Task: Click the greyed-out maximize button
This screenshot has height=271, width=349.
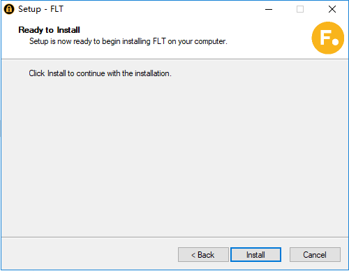Action: click(x=300, y=9)
